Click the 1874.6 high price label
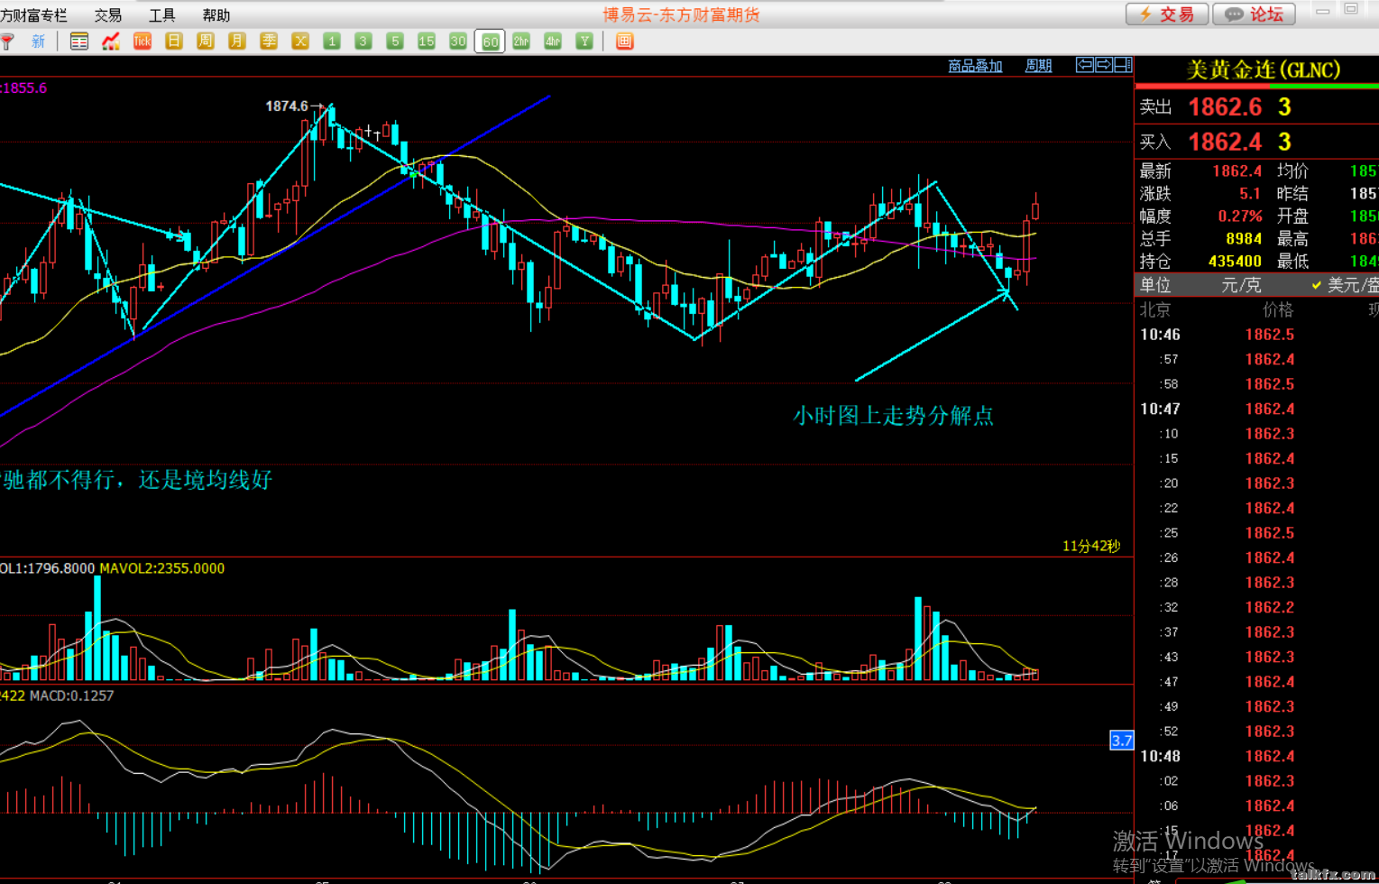The width and height of the screenshot is (1379, 884). click(x=287, y=106)
